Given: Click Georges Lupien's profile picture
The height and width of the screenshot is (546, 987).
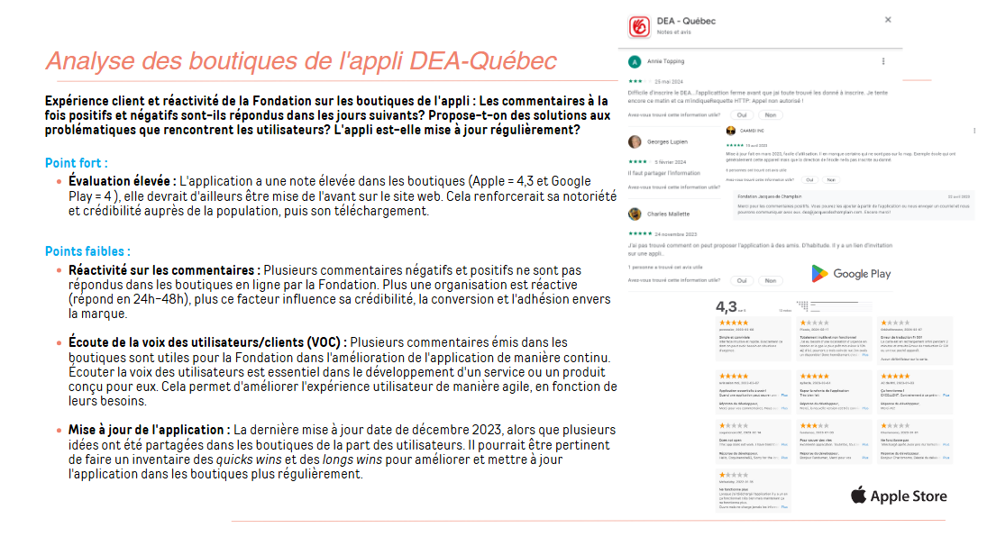Looking at the screenshot, I should click(635, 141).
